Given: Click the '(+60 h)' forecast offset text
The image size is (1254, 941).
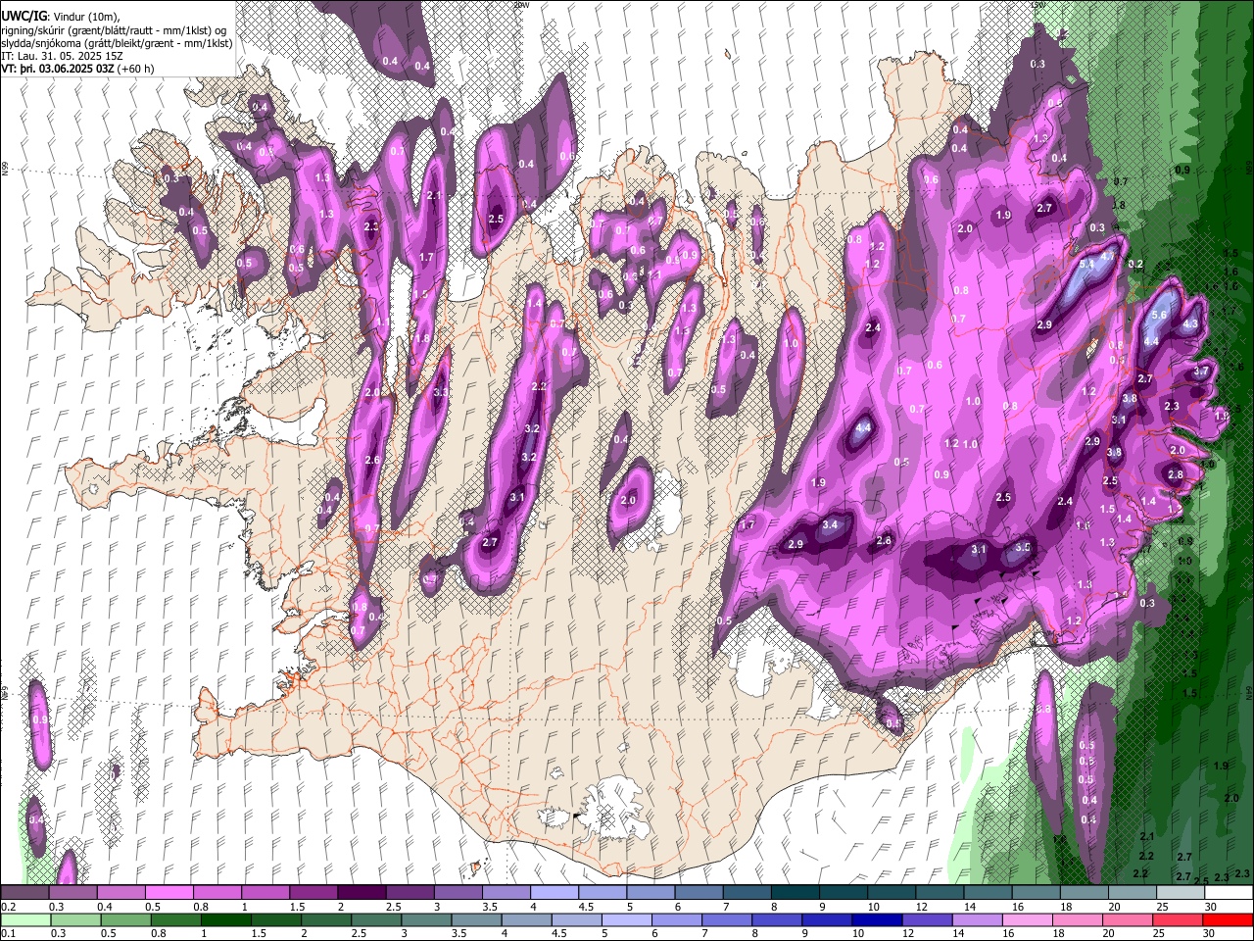Looking at the screenshot, I should [134, 70].
